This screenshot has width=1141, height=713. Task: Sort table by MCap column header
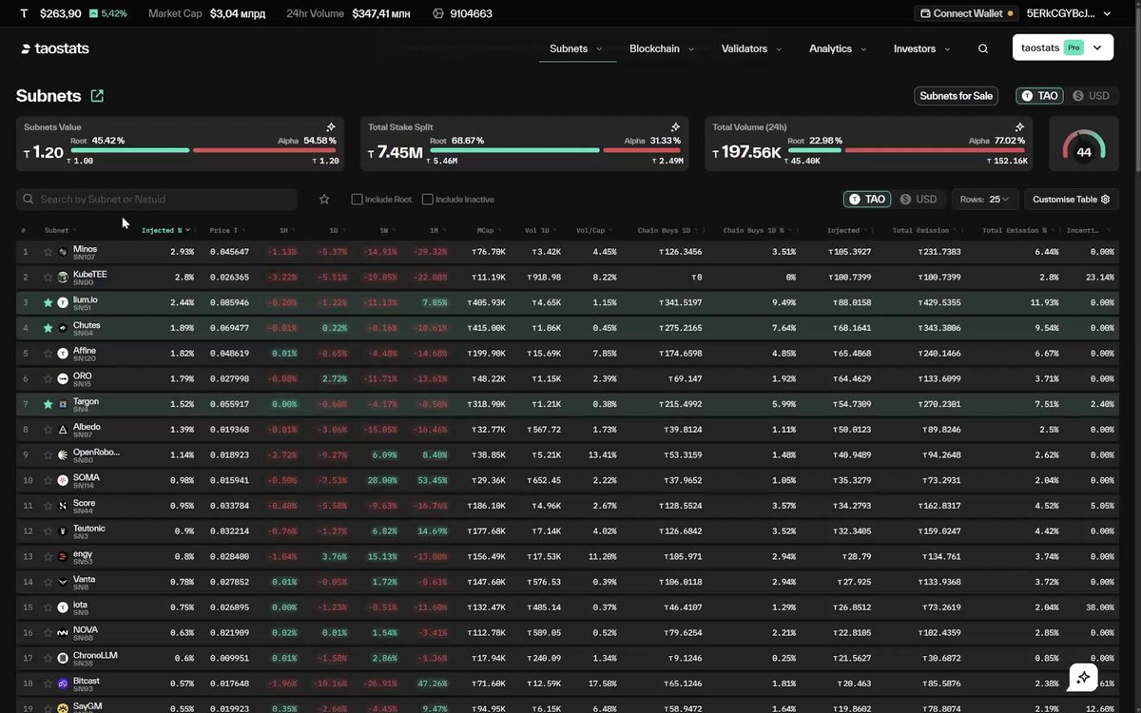489,230
